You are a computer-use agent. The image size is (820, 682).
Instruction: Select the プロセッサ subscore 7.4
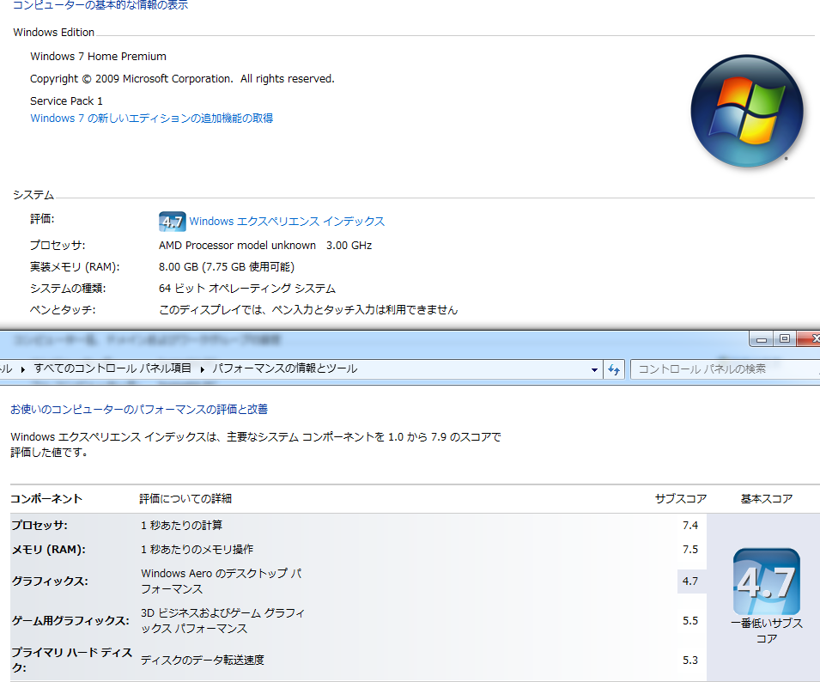pyautogui.click(x=690, y=525)
